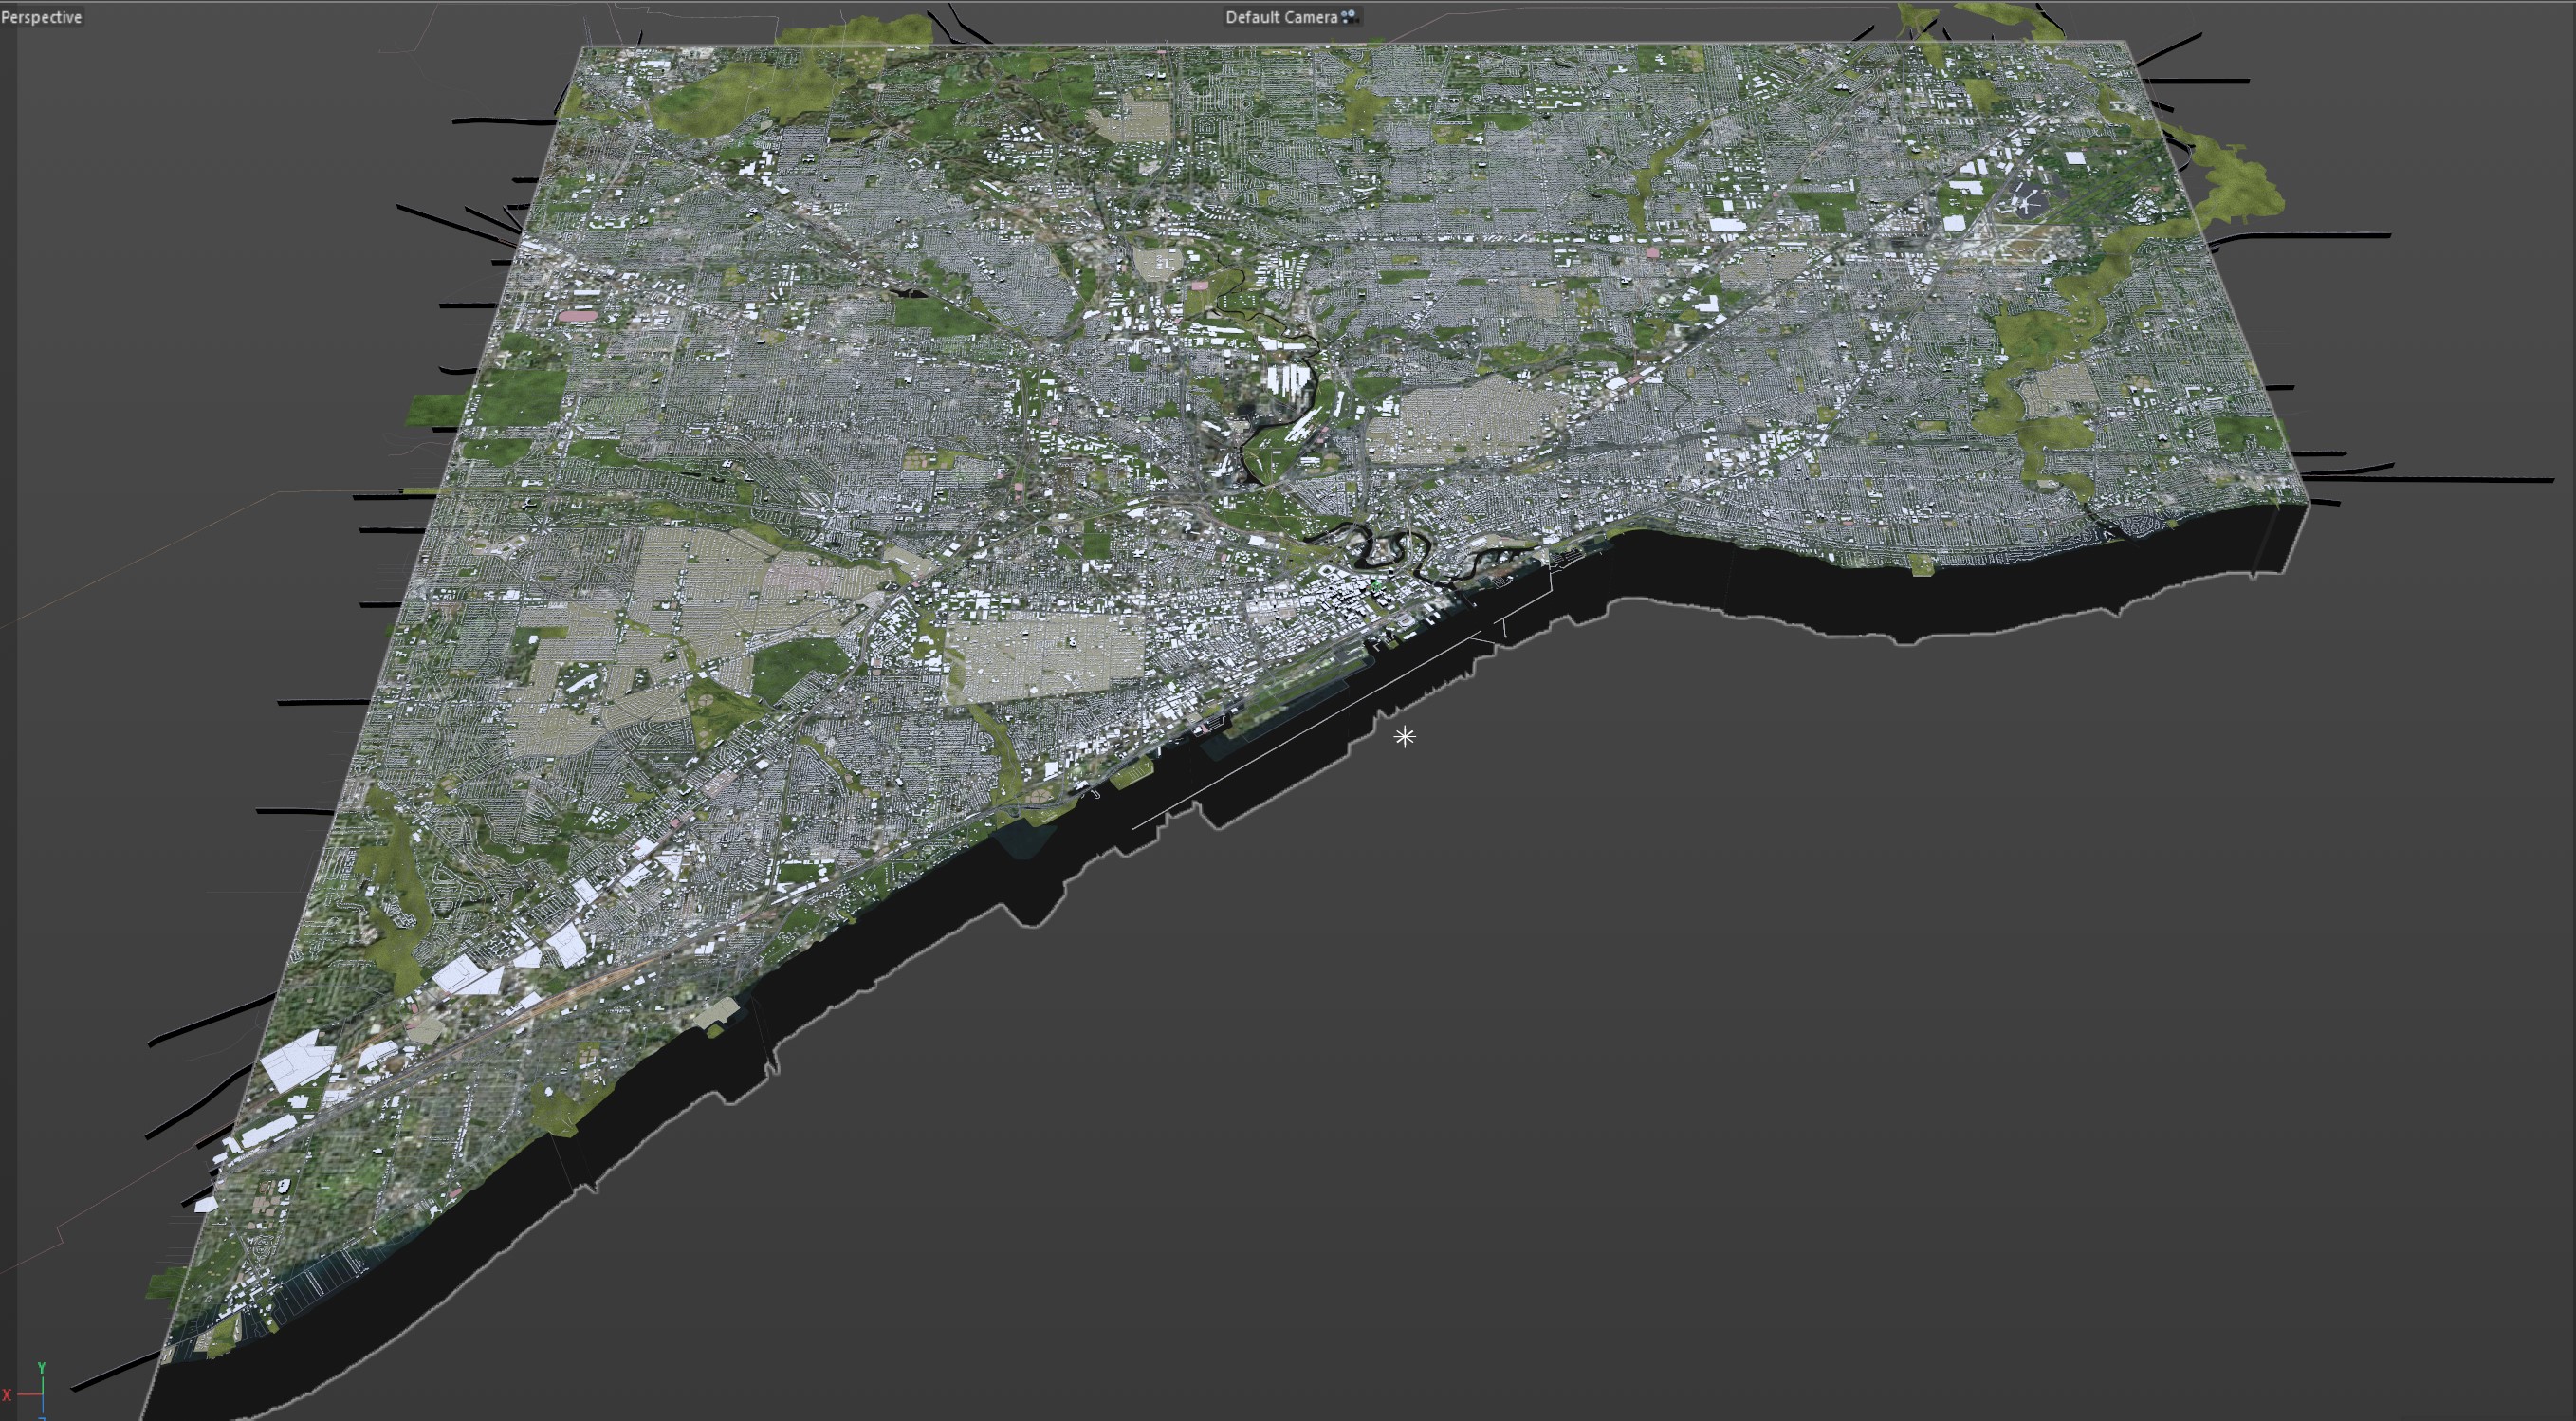The image size is (2576, 1421).
Task: Toggle the Default Camera active state
Action: point(1281,16)
